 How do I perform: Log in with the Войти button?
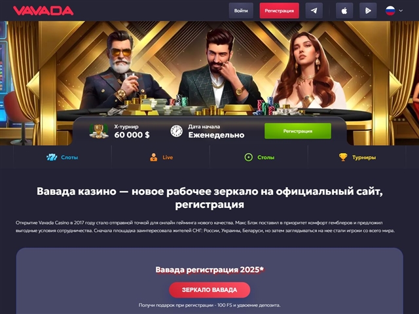coord(241,10)
